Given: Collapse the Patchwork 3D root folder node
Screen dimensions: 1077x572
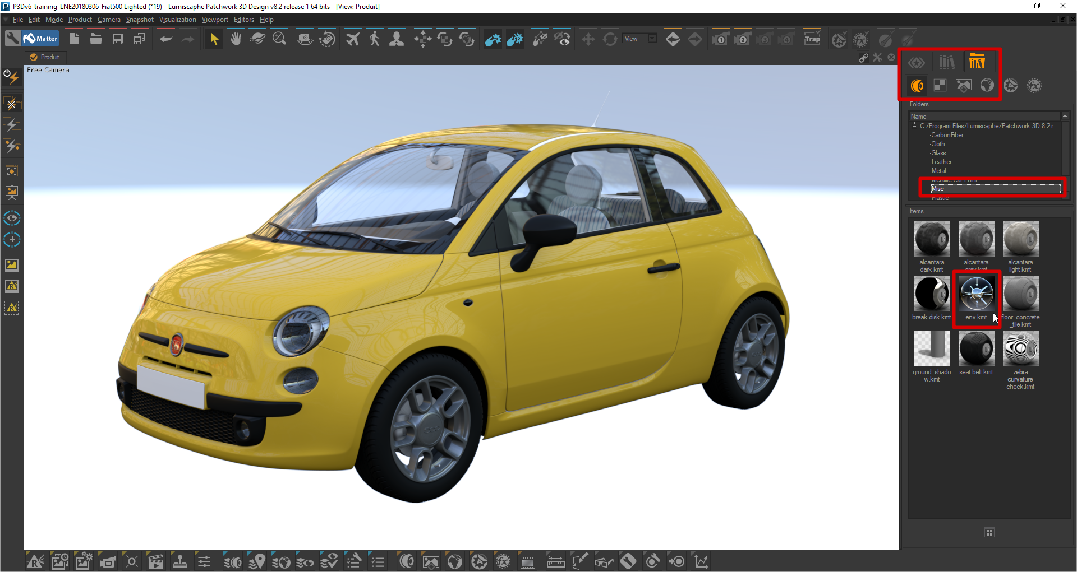Looking at the screenshot, I should (914, 126).
